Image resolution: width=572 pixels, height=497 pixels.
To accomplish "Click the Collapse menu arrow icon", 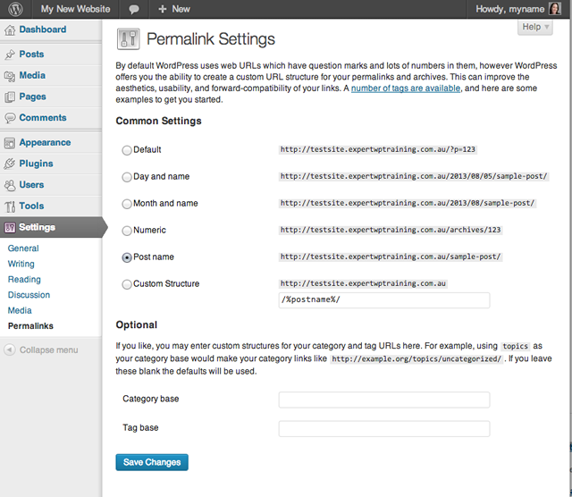I will [10, 350].
